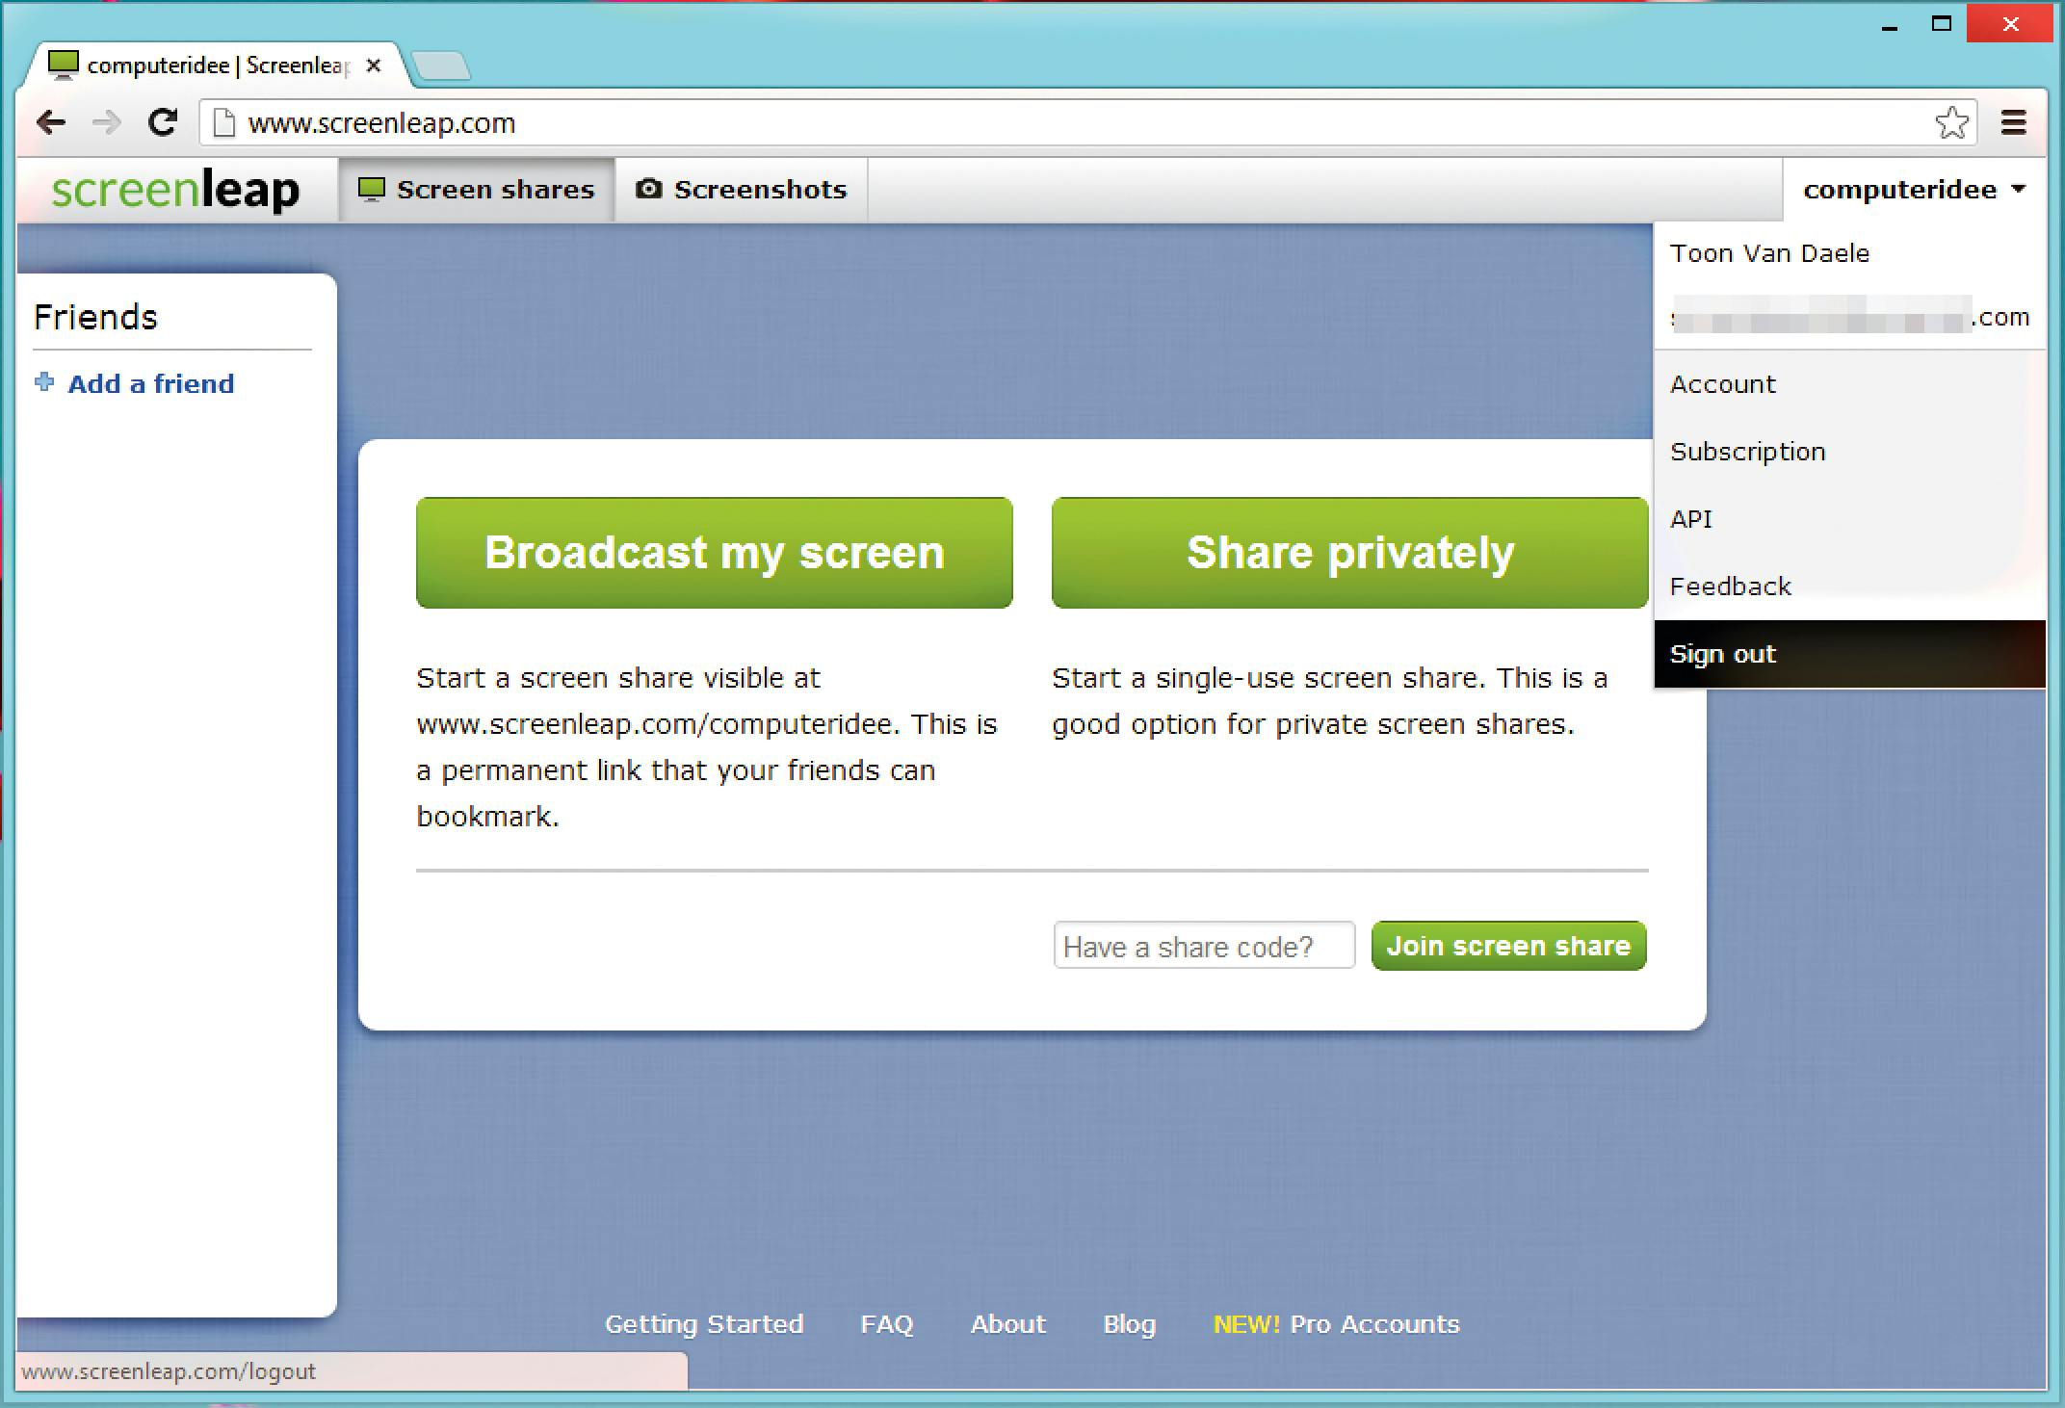Bookmark page with star icon
Image resolution: width=2065 pixels, height=1408 pixels.
pos(1951,122)
